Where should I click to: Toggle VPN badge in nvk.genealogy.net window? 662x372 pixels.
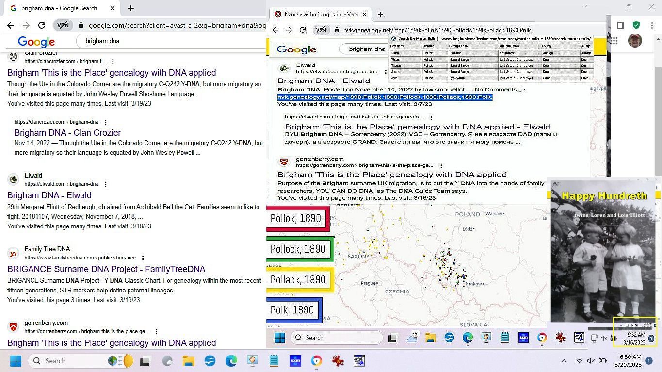321,30
